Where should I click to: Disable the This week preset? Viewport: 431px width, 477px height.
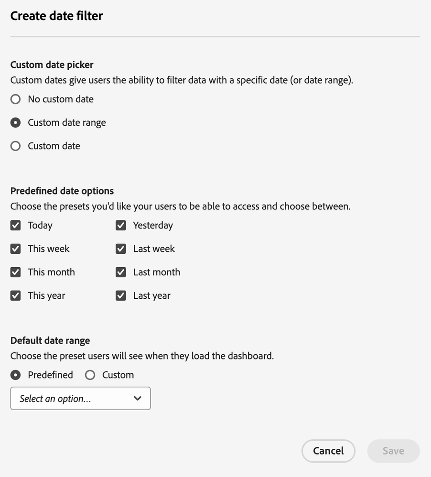point(16,249)
